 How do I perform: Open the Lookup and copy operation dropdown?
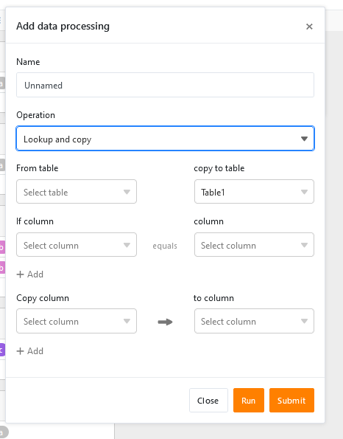[x=165, y=139]
